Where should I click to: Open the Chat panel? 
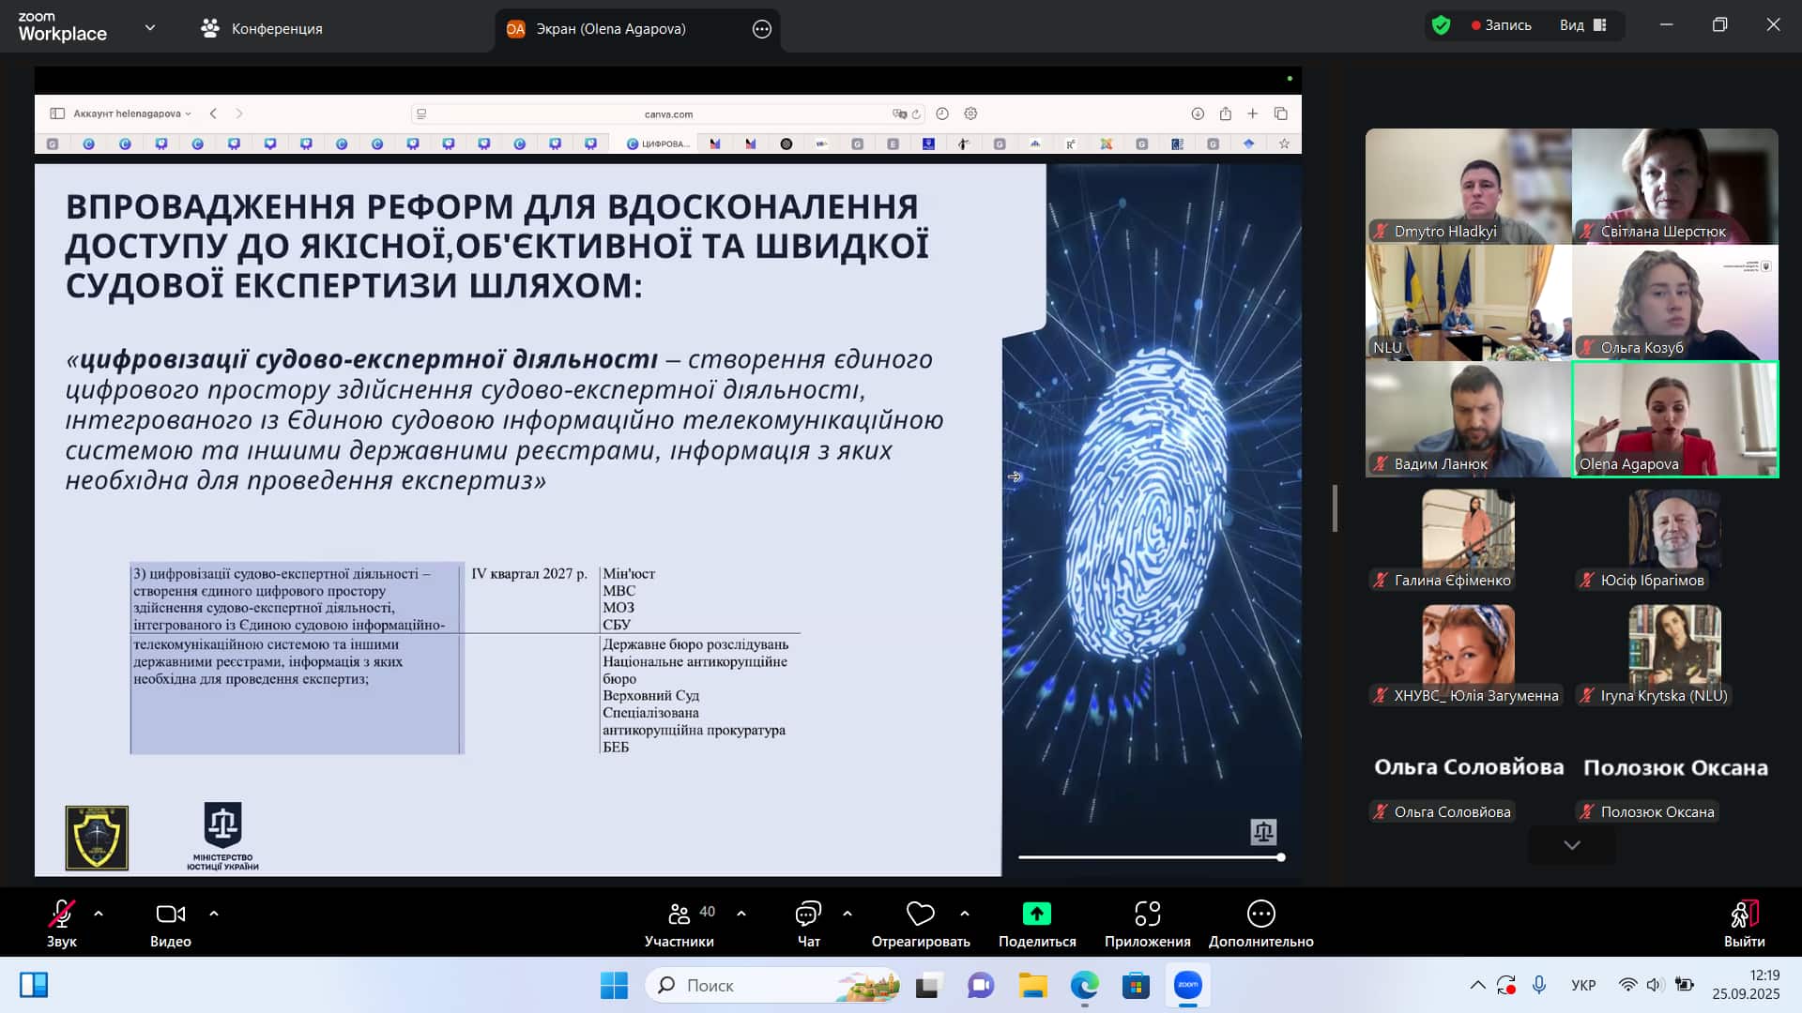click(x=808, y=914)
